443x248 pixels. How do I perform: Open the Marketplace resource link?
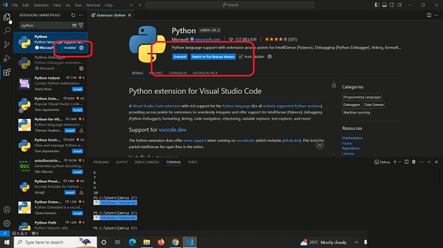pos(352,138)
